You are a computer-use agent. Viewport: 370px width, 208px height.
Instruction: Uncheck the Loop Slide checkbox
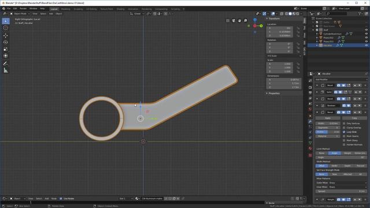pos(344,132)
